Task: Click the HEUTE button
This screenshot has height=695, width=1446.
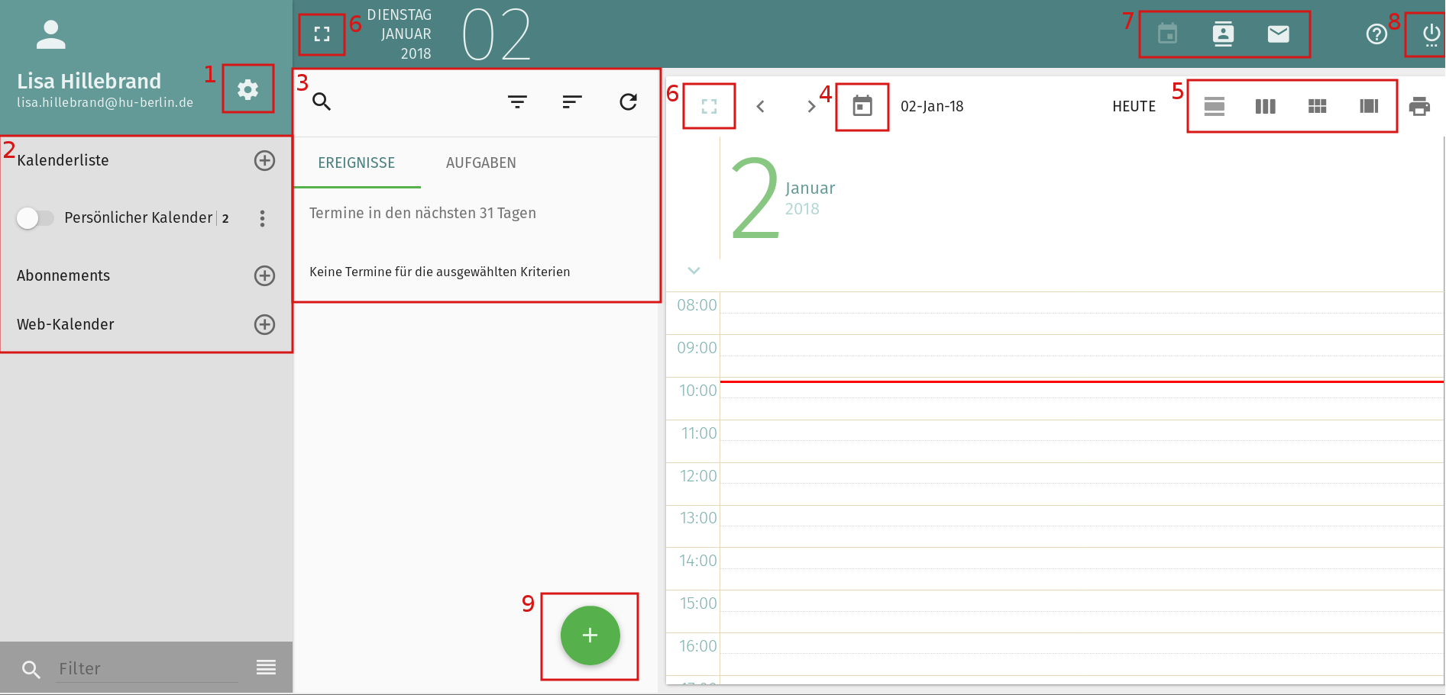Action: coord(1134,107)
